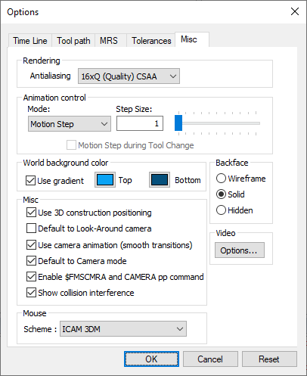Open the Mouse Scheme dropdown
The image size is (307, 376).
tap(123, 329)
